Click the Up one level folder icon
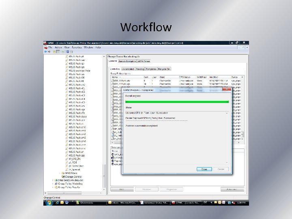This screenshot has width=292, height=219. [54, 52]
